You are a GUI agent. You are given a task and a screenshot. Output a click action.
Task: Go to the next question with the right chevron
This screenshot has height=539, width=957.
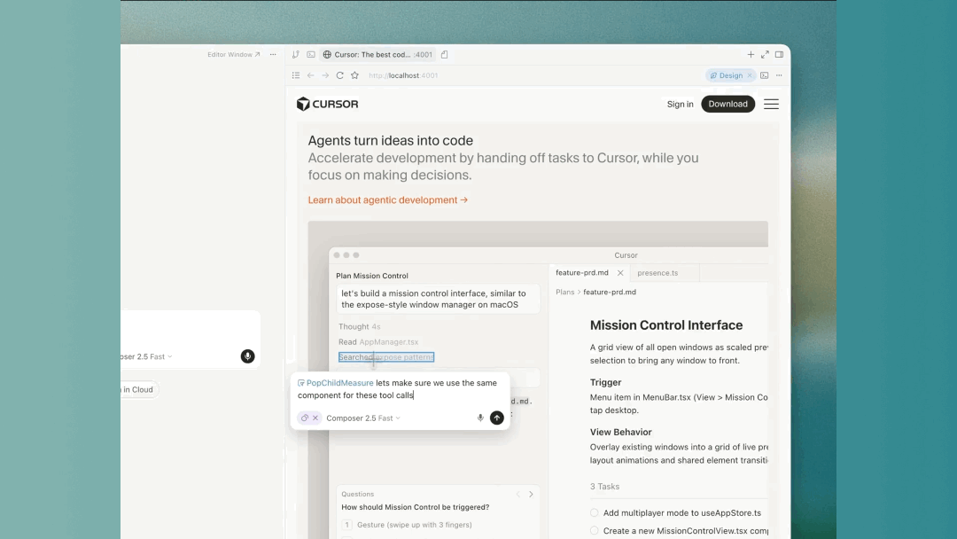(531, 494)
